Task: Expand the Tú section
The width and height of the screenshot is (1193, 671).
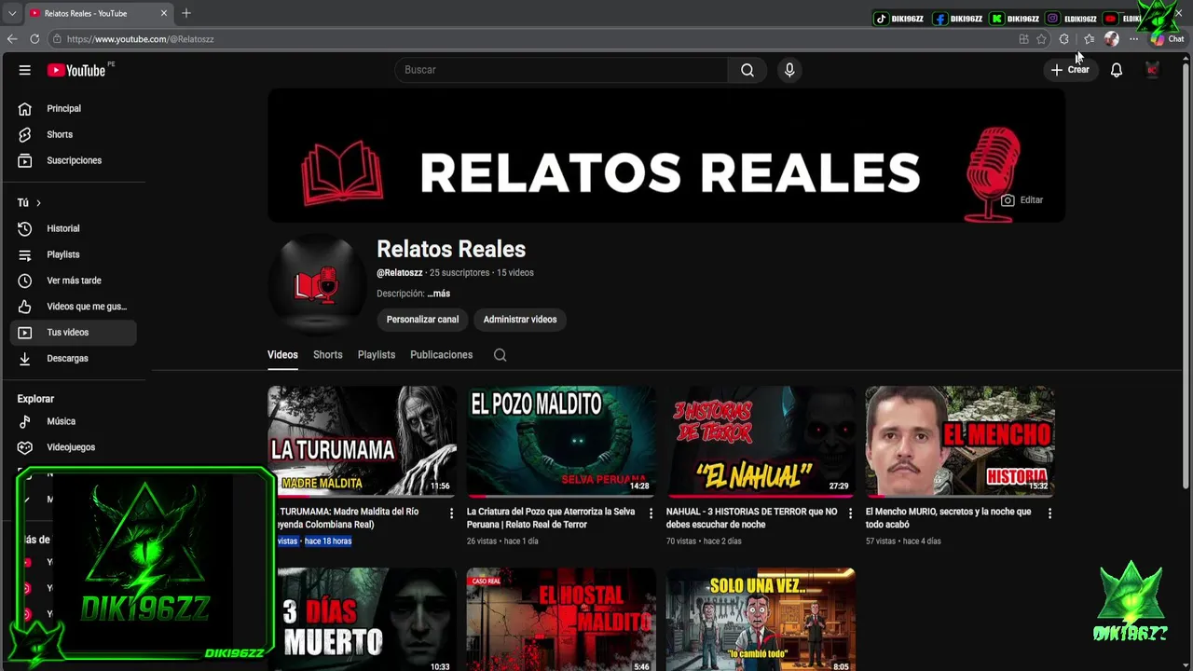Action: (29, 202)
